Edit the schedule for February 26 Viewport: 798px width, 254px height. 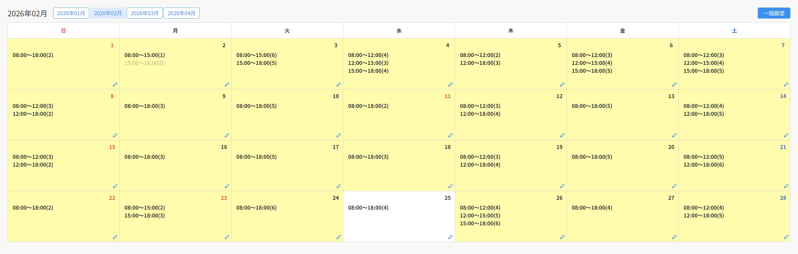(x=562, y=237)
